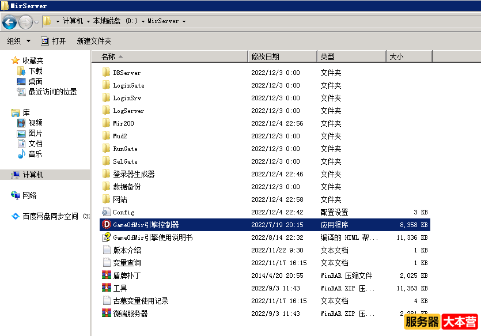The height and width of the screenshot is (336, 481).
Task: Open 下载 in favorites sidebar
Action: coord(35,71)
